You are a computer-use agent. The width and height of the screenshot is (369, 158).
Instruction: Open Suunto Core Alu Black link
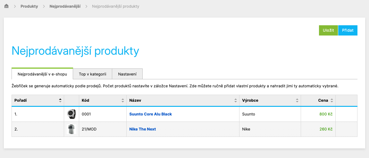(151, 114)
